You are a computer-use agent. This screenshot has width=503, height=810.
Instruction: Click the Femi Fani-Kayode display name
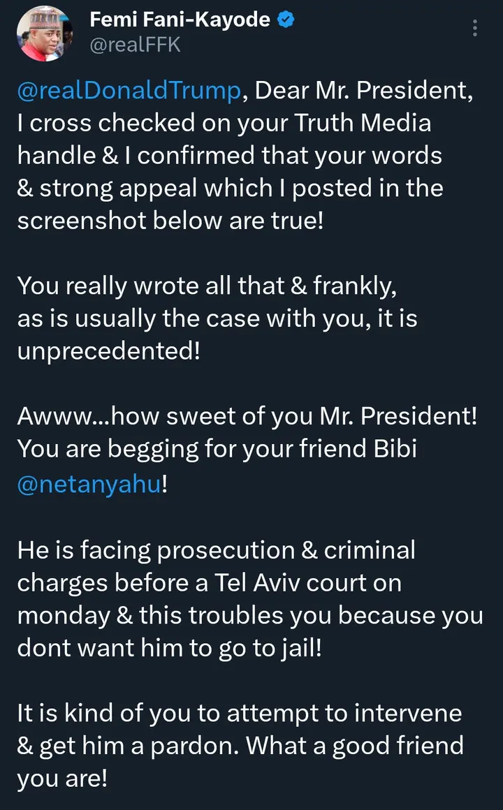180,20
